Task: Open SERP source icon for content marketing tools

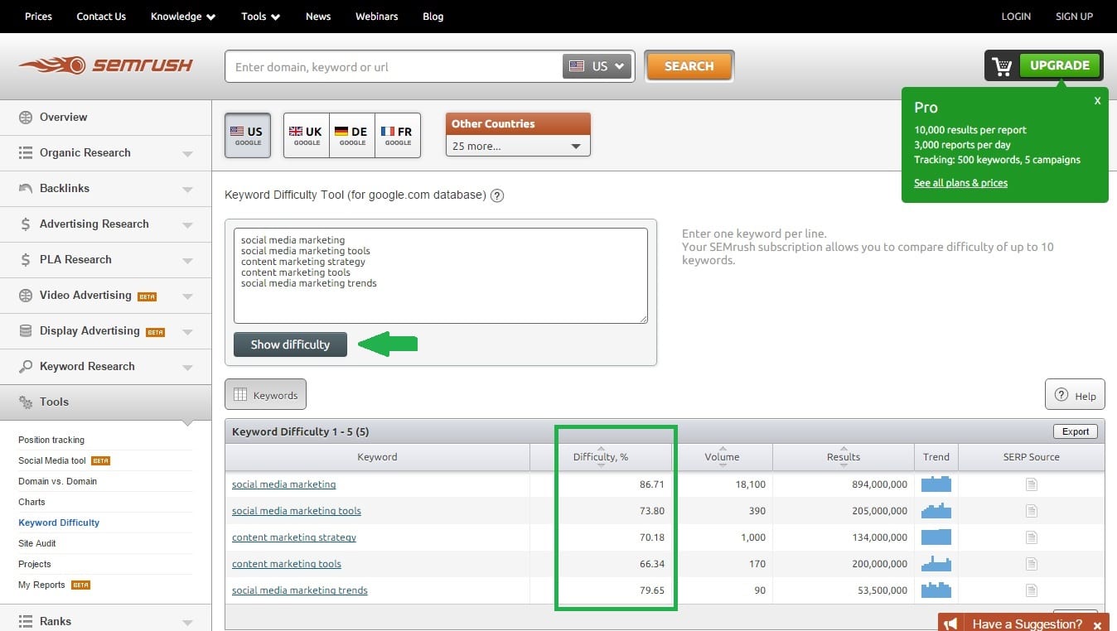Action: point(1031,564)
